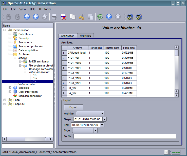Click the F103_var1 archive cell
Screen dimensions: 187x156
(x=78, y=83)
